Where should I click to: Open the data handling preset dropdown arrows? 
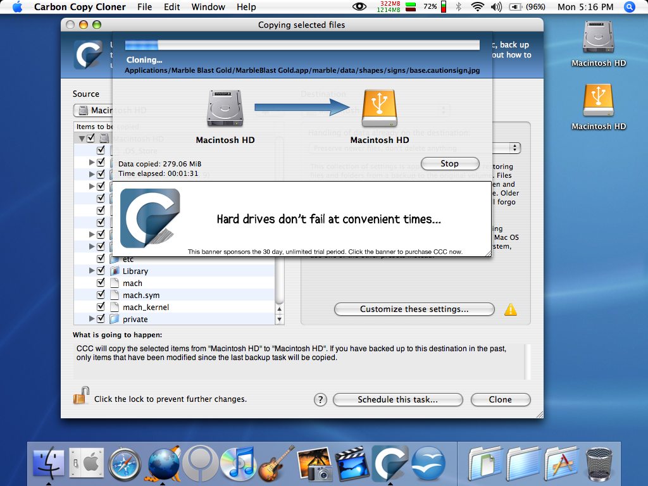point(514,148)
